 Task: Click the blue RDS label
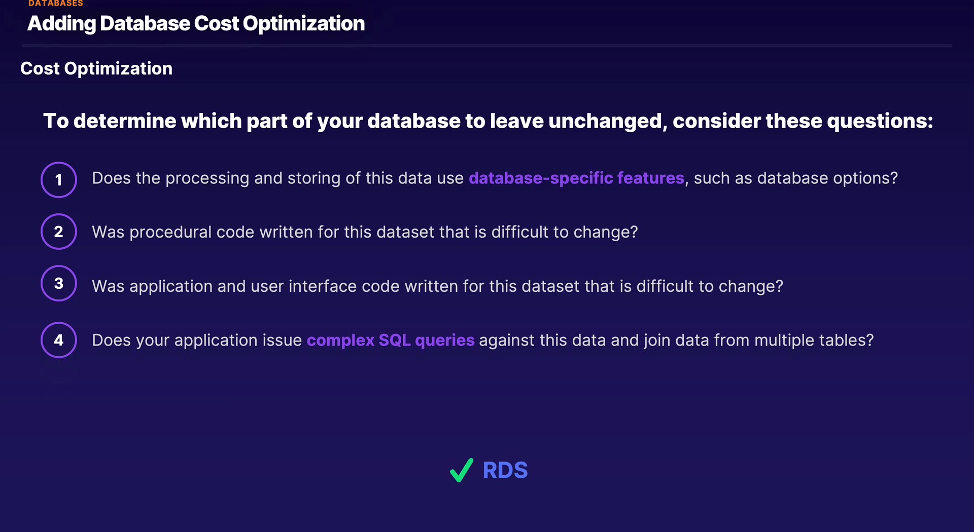505,470
